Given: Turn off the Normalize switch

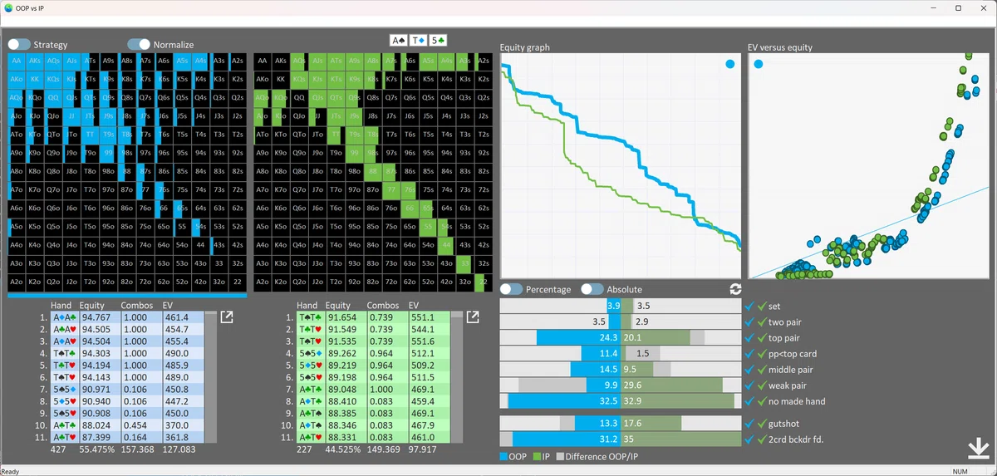Looking at the screenshot, I should click(139, 44).
